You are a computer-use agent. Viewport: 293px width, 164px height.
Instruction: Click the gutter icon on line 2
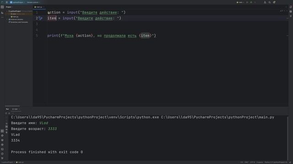[41, 18]
